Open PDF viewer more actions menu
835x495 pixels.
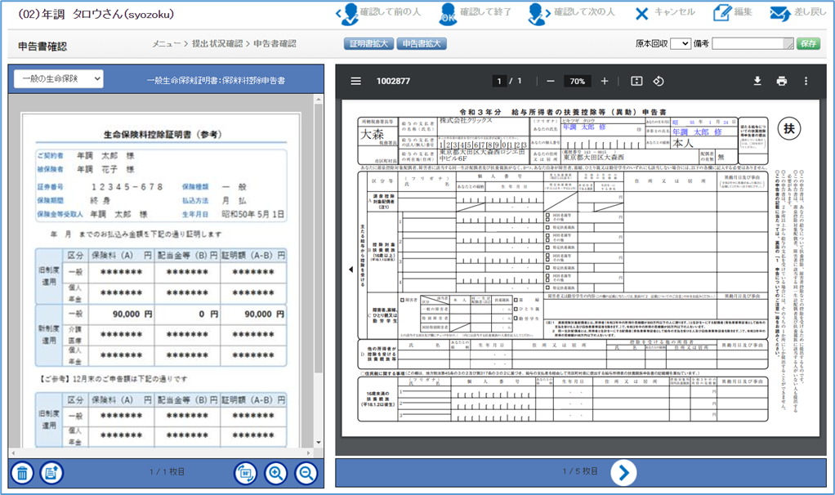coord(806,81)
